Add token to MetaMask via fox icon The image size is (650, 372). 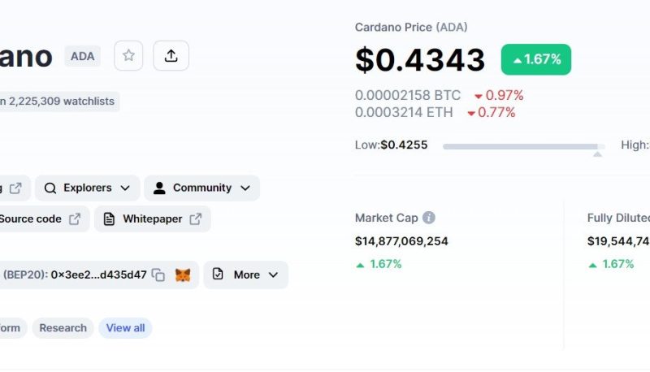(x=182, y=275)
